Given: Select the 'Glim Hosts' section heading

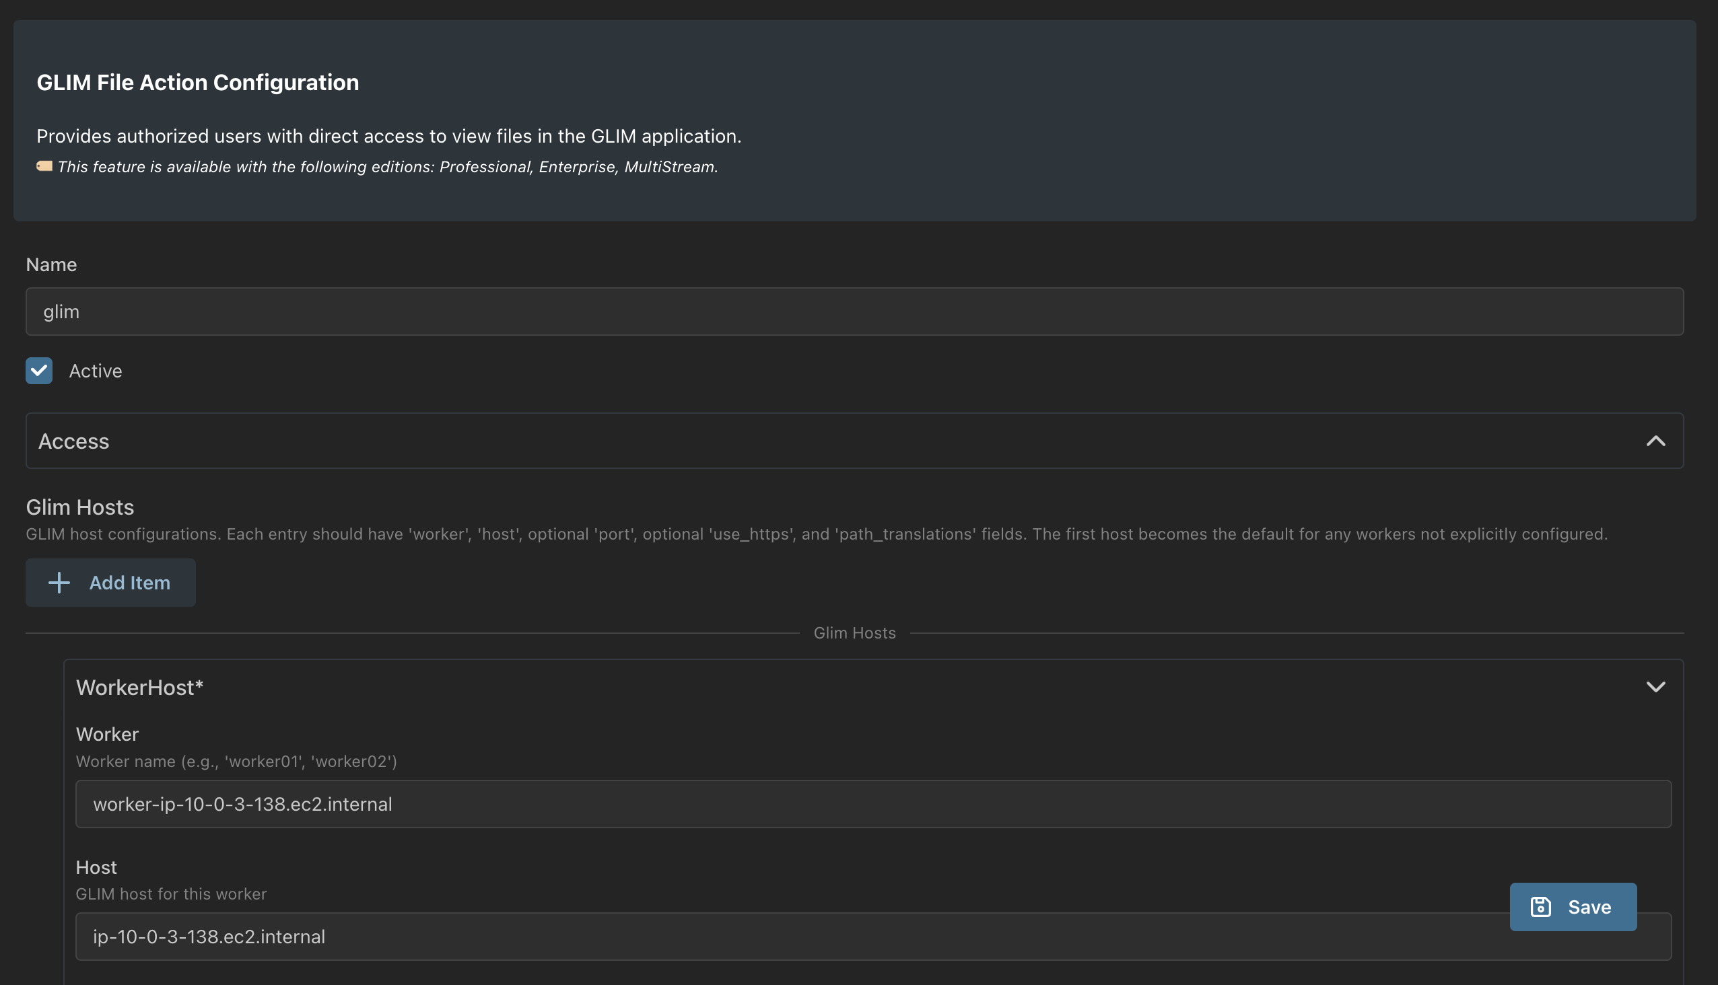Looking at the screenshot, I should tap(80, 507).
